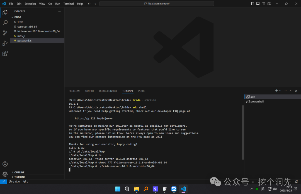The image size is (301, 194).
Task: Open the Run and Debug view
Action: tap(5, 43)
